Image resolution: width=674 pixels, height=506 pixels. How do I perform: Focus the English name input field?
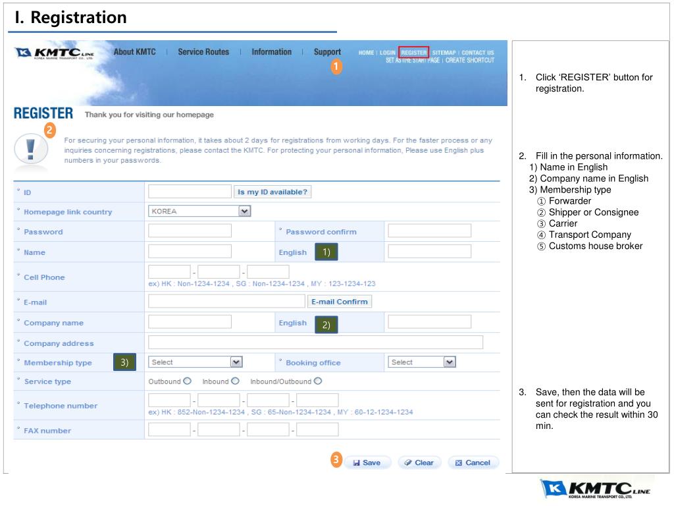pos(429,251)
